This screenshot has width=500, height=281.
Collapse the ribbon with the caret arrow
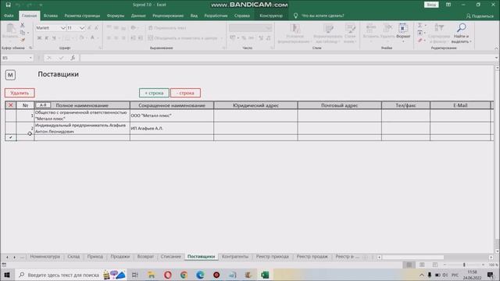pyautogui.click(x=497, y=48)
